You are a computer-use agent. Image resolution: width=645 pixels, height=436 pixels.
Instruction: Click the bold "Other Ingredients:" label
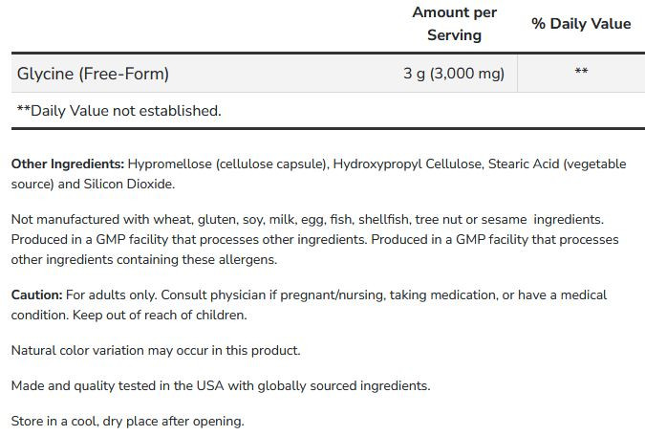click(x=68, y=164)
